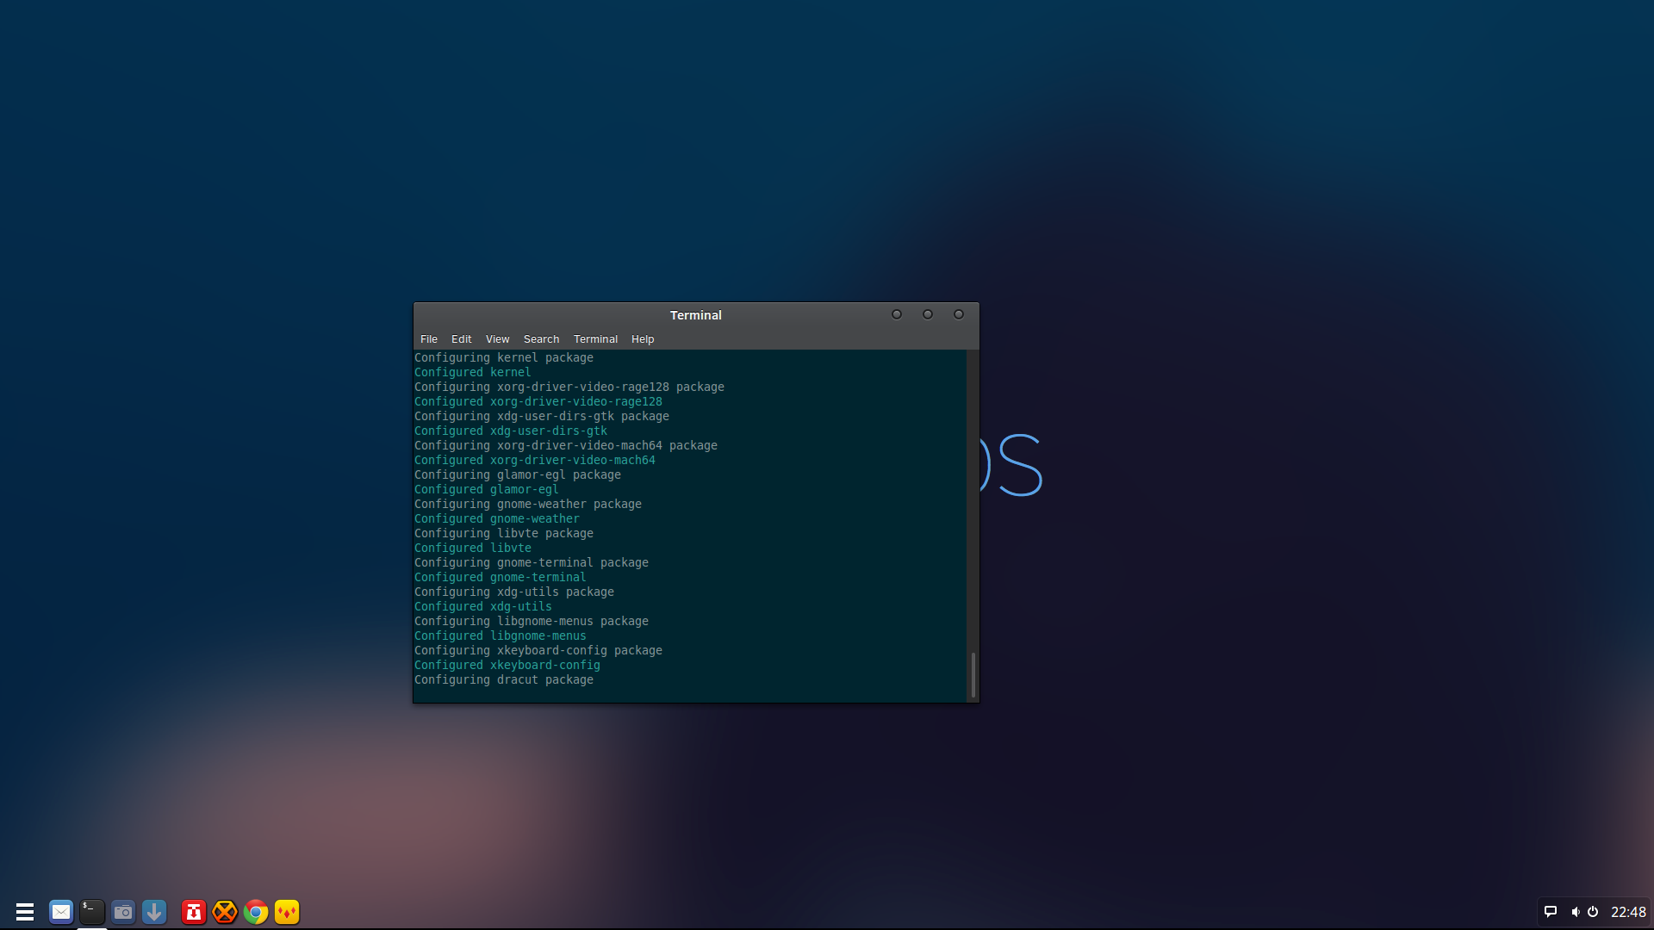Open the yellow diamonds app icon
The width and height of the screenshot is (1654, 930).
point(287,912)
